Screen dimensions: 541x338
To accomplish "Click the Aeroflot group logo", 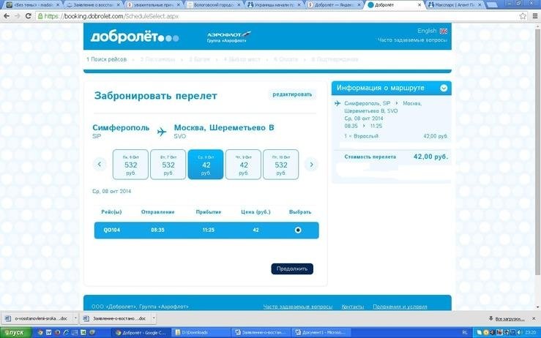I will point(228,37).
